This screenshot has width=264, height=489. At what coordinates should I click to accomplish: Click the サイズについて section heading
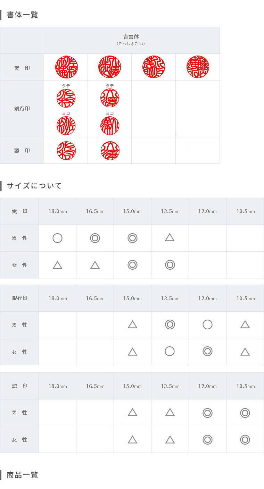coord(34,186)
